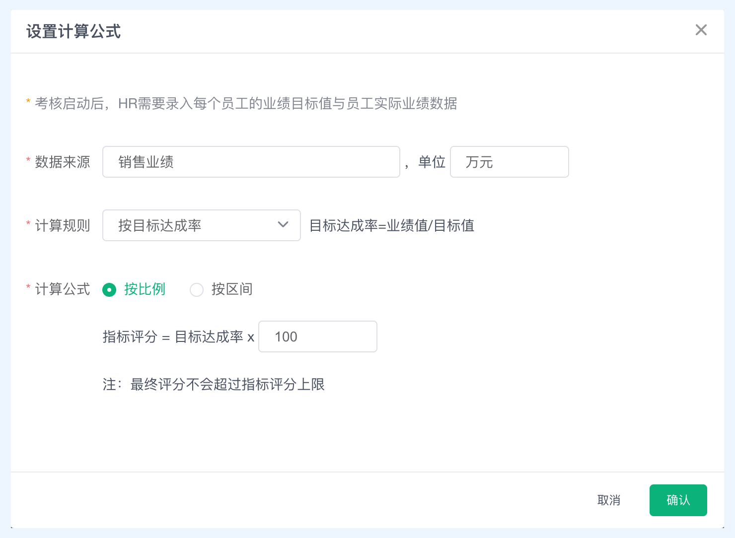
Task: Click the 目标达成率=业绩值/目标值 hint text
Action: pyautogui.click(x=392, y=226)
